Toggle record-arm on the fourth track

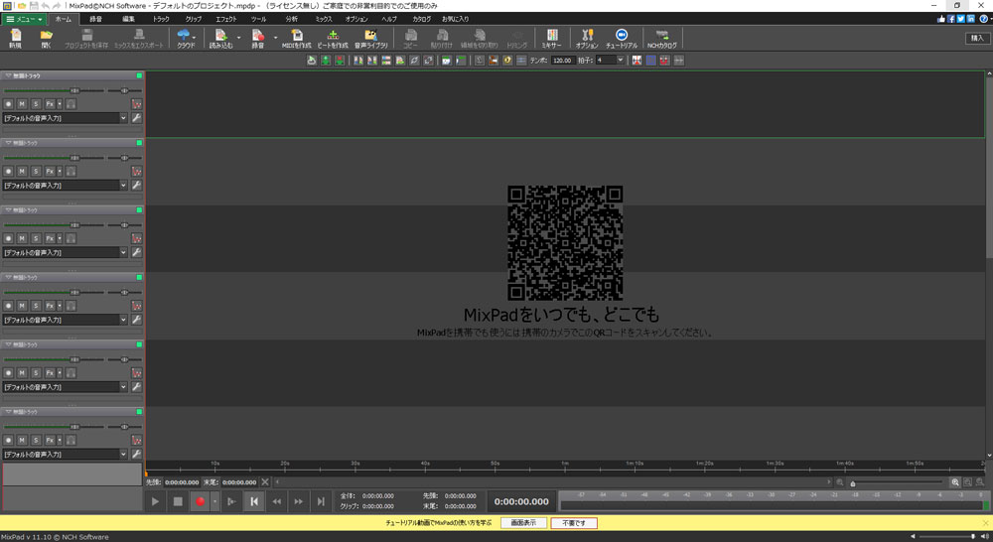point(8,305)
